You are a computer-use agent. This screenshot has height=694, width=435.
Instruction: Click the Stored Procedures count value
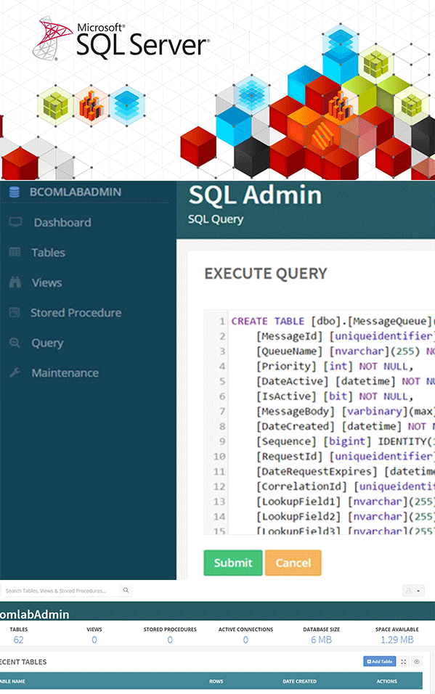(170, 640)
